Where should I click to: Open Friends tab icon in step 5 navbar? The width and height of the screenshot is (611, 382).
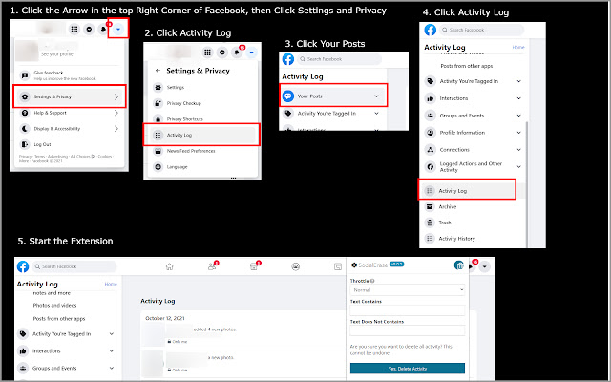pyautogui.click(x=212, y=266)
